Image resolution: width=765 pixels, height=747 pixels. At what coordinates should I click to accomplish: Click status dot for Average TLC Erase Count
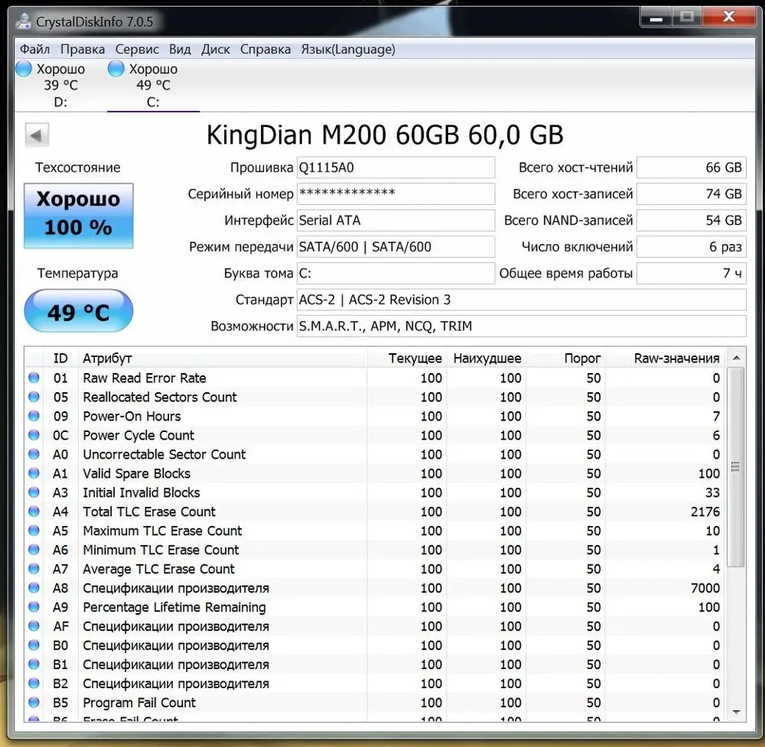point(34,568)
